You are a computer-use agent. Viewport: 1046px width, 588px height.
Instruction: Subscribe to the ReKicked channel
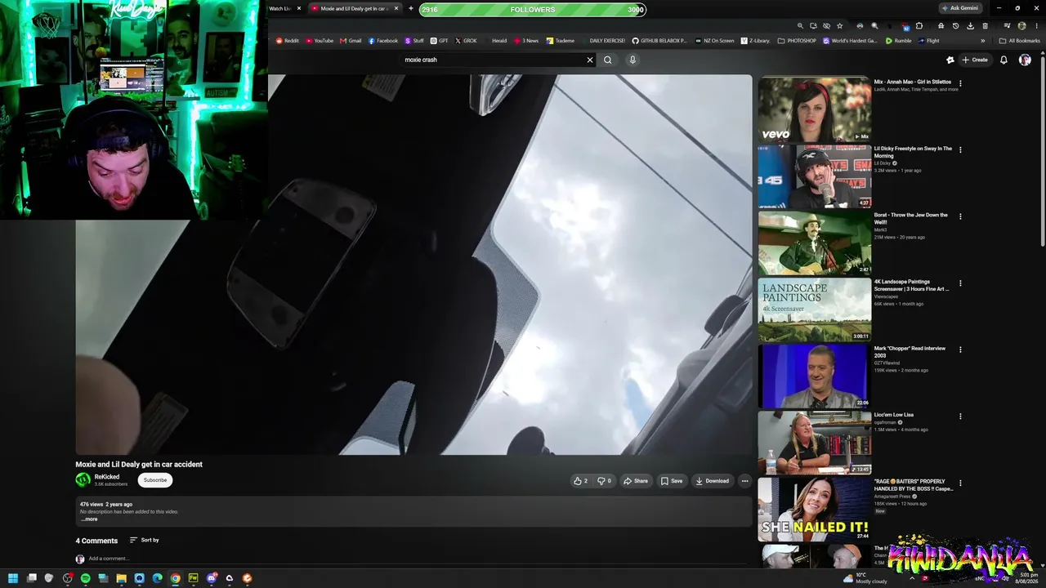[x=155, y=480]
